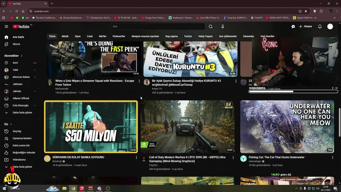Play the Call of Duty RTX 5090 thumbnail
This screenshot has height=192, width=341.
tap(188, 127)
